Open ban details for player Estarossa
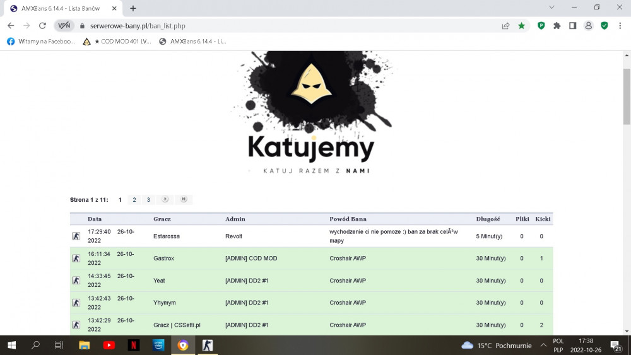 pos(166,236)
